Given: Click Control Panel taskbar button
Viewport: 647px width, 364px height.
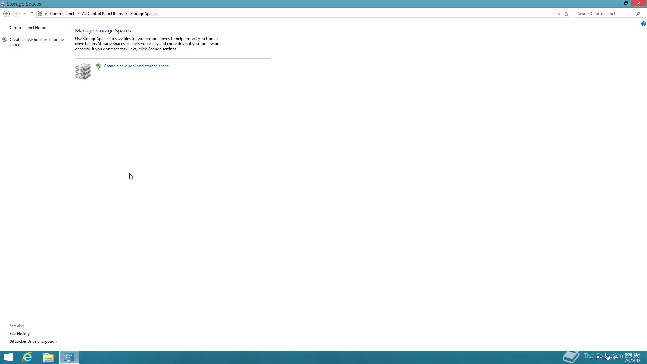Looking at the screenshot, I should point(69,357).
